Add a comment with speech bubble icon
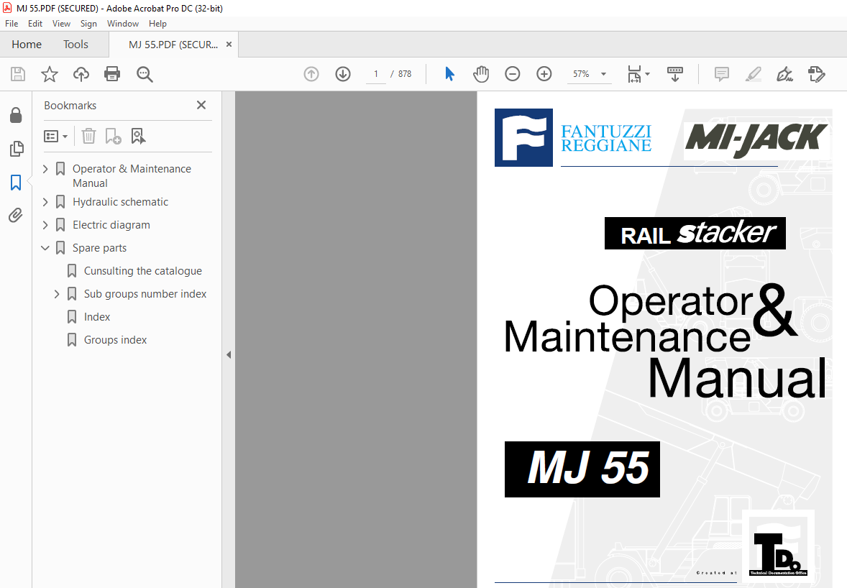The height and width of the screenshot is (588, 847). 722,74
